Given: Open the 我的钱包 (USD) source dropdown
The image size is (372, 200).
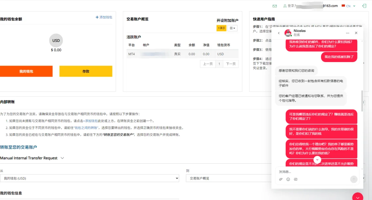Looking at the screenshot, I should (x=90, y=178).
